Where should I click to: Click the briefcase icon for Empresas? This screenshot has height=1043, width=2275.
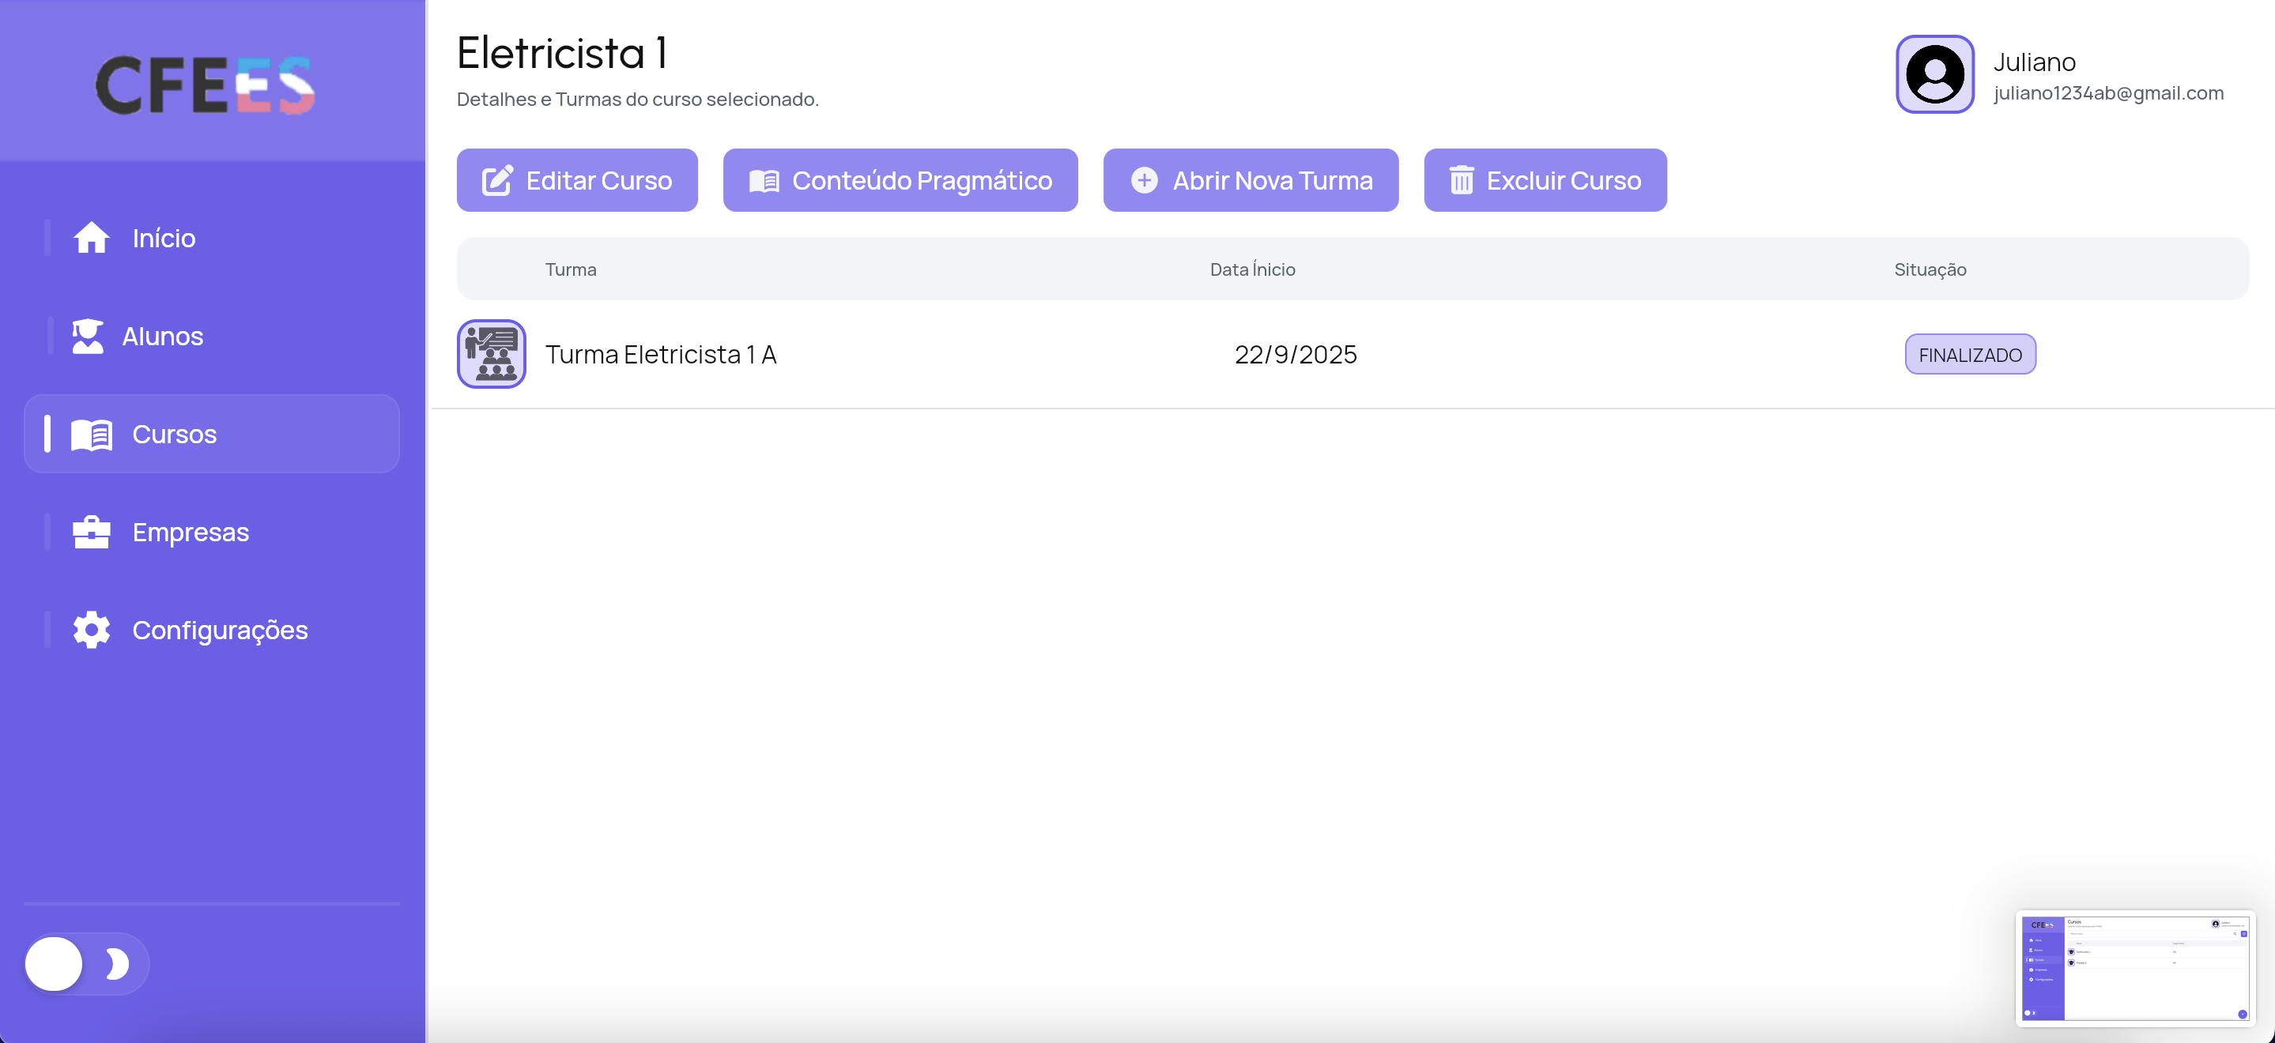click(91, 533)
